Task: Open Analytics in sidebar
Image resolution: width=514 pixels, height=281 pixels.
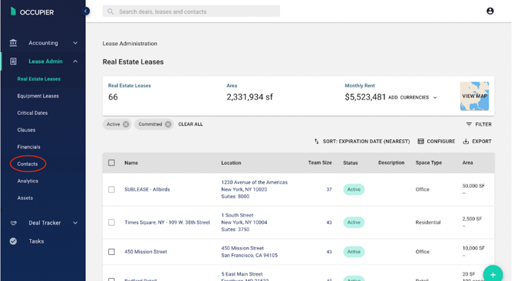Action: pyautogui.click(x=28, y=181)
